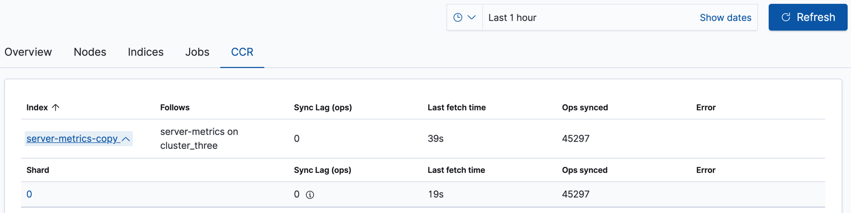Click the info icon next to shard sync lag
Image resolution: width=851 pixels, height=213 pixels.
coord(310,195)
